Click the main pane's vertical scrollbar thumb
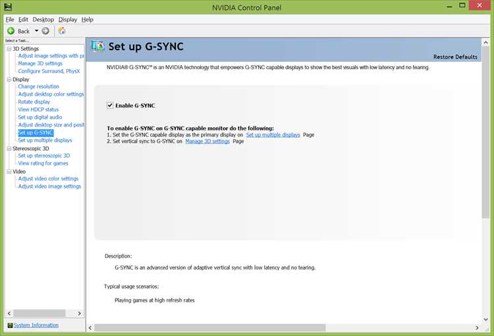Viewport: 494px width, 336px height. (485, 132)
